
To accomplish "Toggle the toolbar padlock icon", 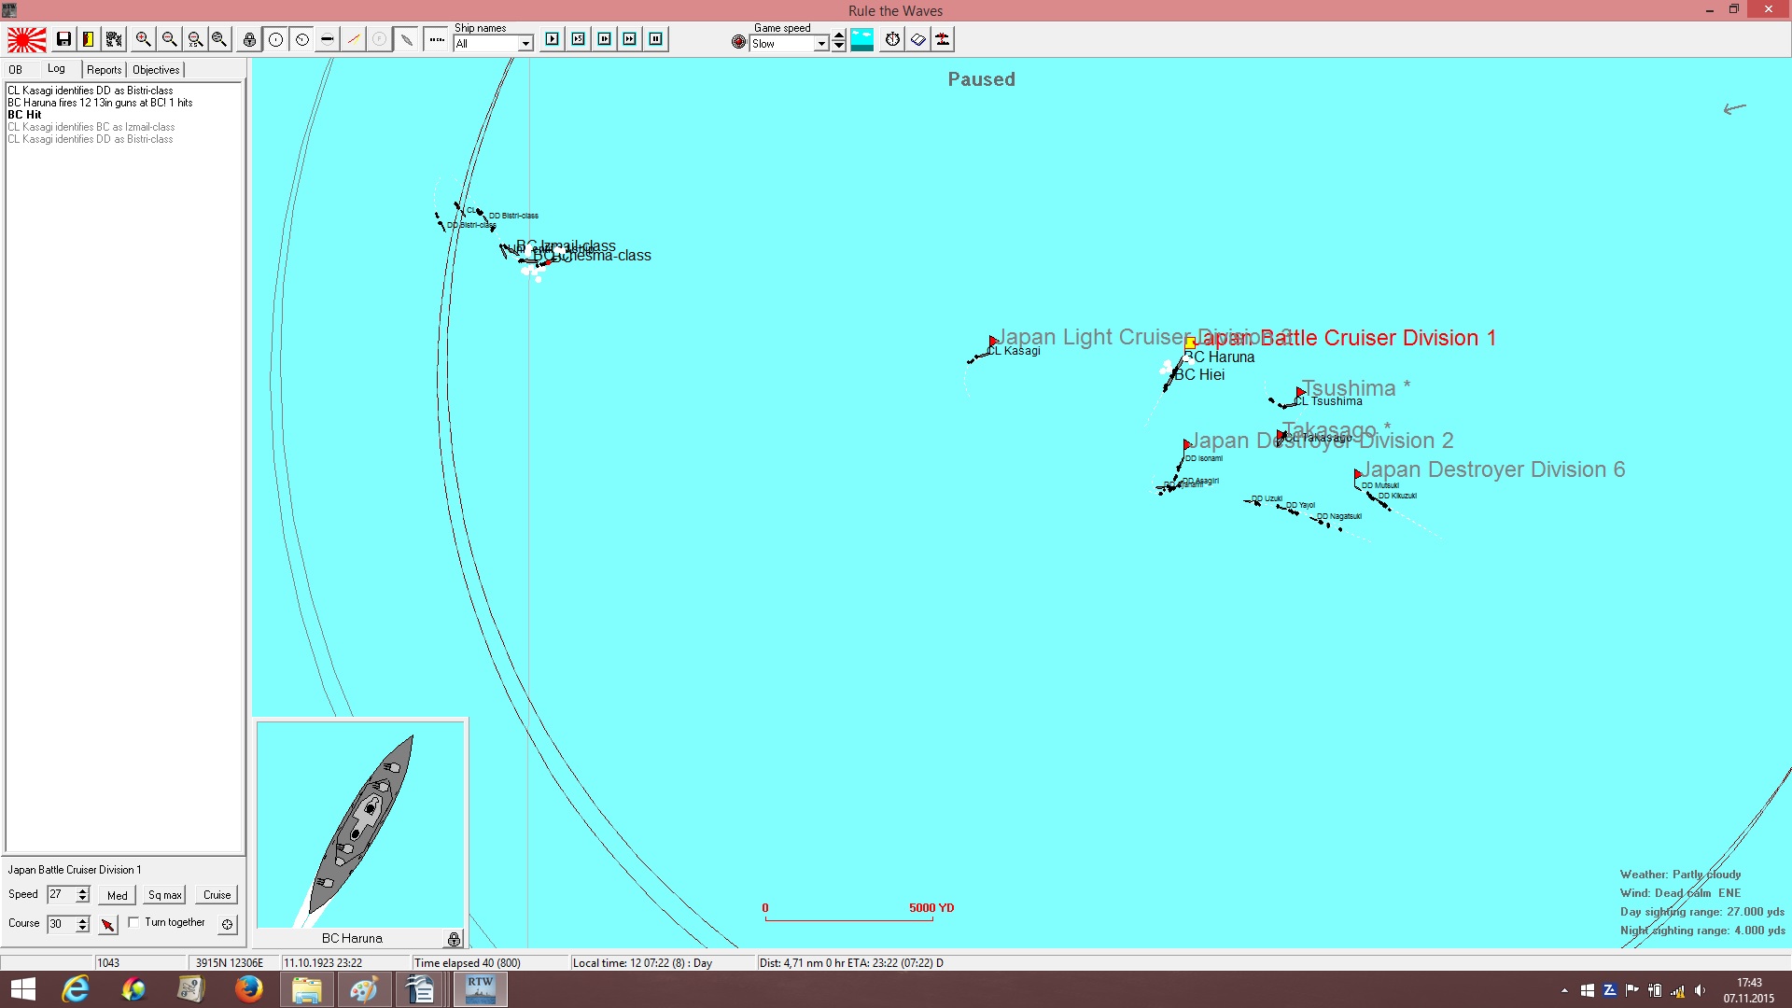I will pyautogui.click(x=249, y=39).
